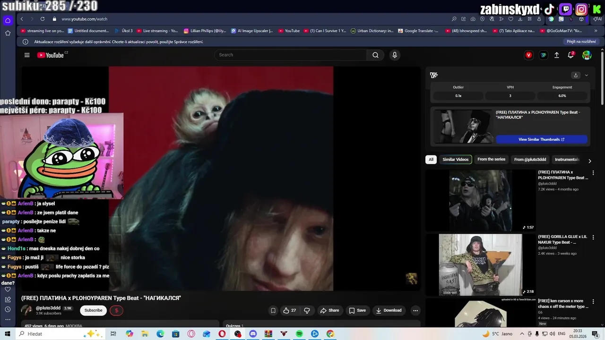The image size is (605, 340).
Task: Open Task View on the taskbar
Action: [x=113, y=334]
